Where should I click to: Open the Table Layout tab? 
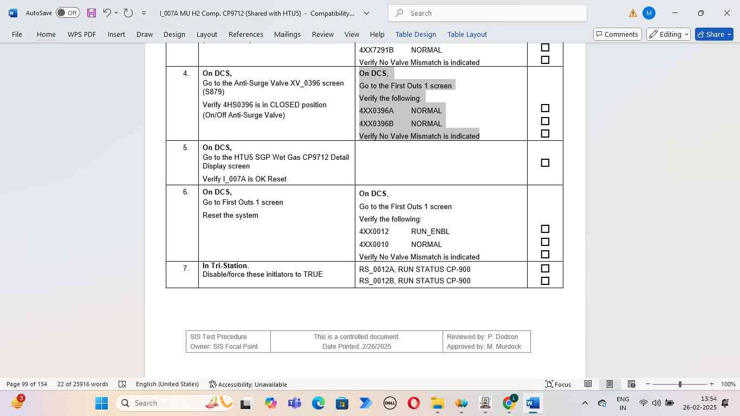[467, 34]
